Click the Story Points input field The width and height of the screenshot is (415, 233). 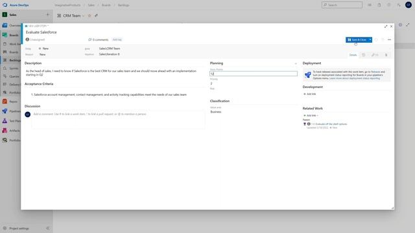pos(254,74)
